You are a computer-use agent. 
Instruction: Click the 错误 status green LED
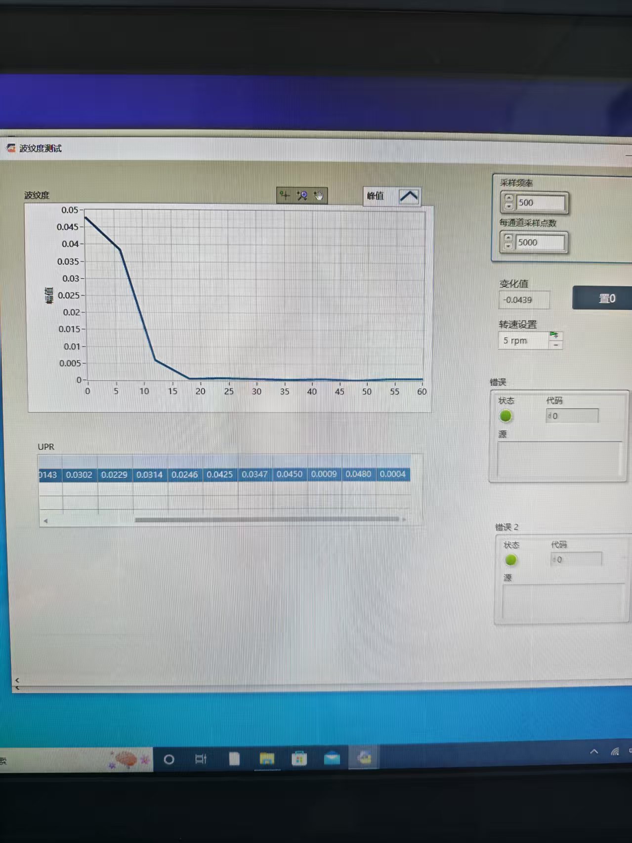[x=506, y=416]
